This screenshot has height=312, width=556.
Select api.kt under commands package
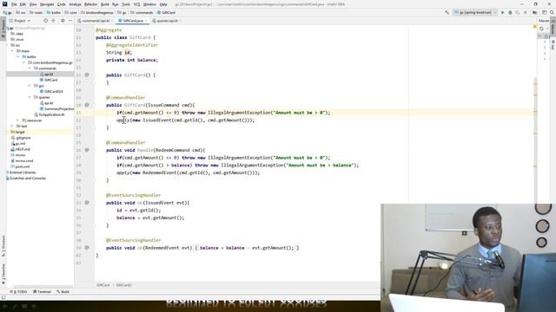[x=46, y=74]
